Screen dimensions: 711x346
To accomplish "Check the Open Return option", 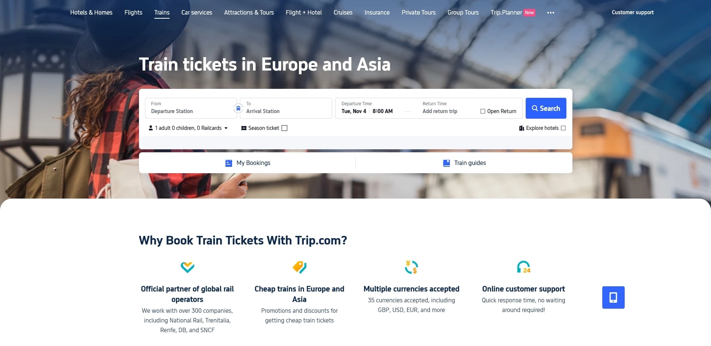I will tap(483, 111).
